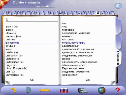
Task: Turn the left page corner curl
Action: 8,83
